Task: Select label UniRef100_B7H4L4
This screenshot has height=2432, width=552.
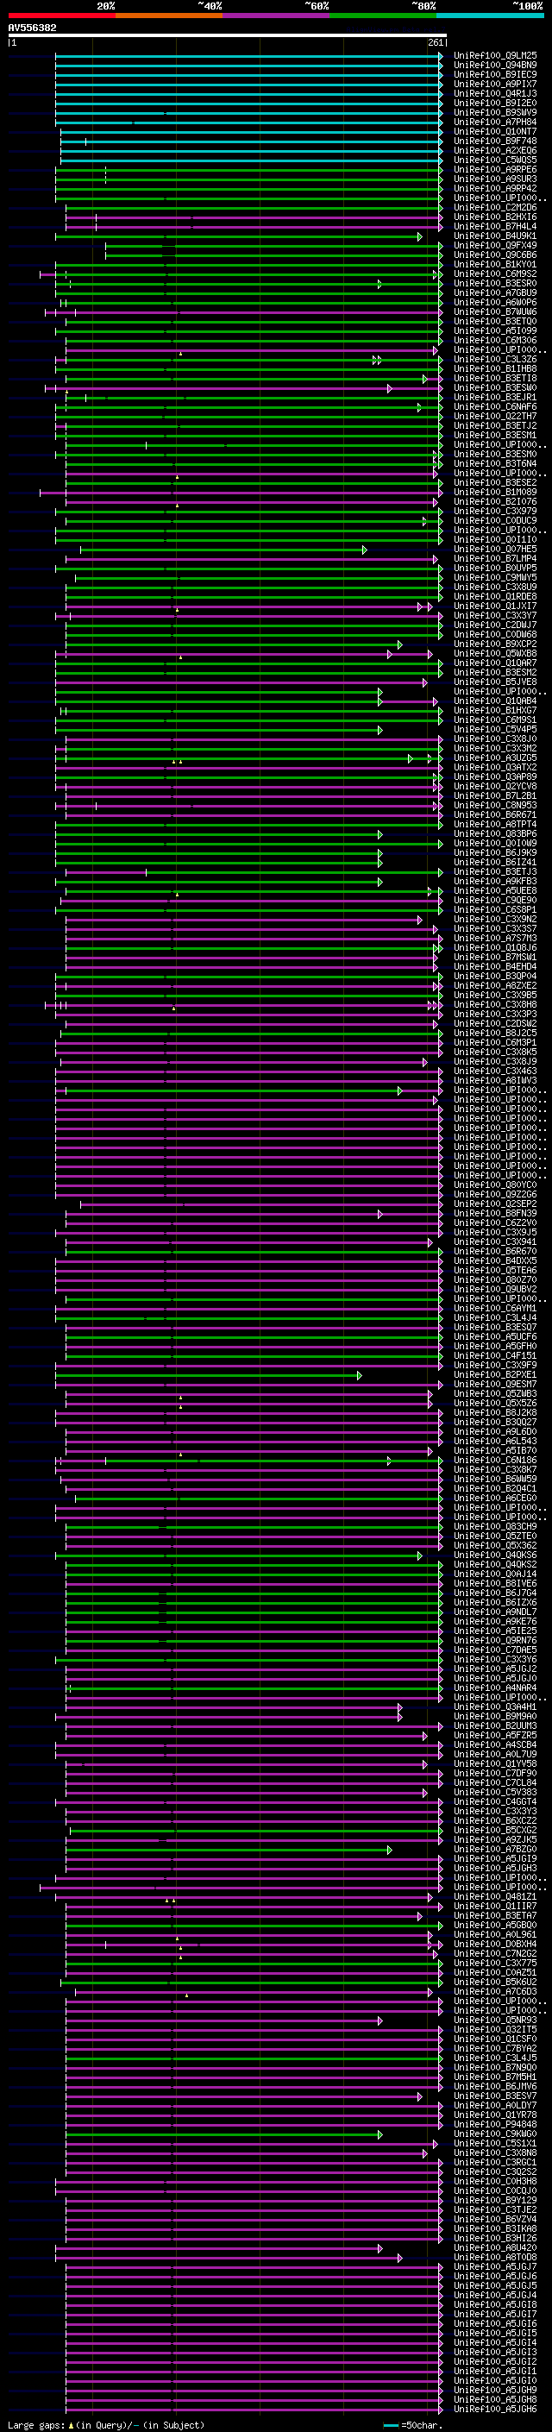Action: (x=495, y=227)
